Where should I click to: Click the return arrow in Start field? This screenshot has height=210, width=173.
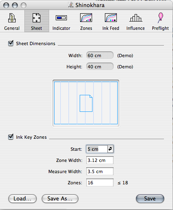[110, 149]
